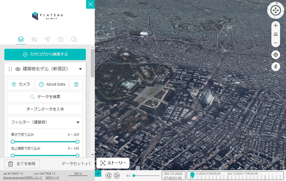Reset view with the home icon
Screen dimensions: 286x181
coord(276,34)
